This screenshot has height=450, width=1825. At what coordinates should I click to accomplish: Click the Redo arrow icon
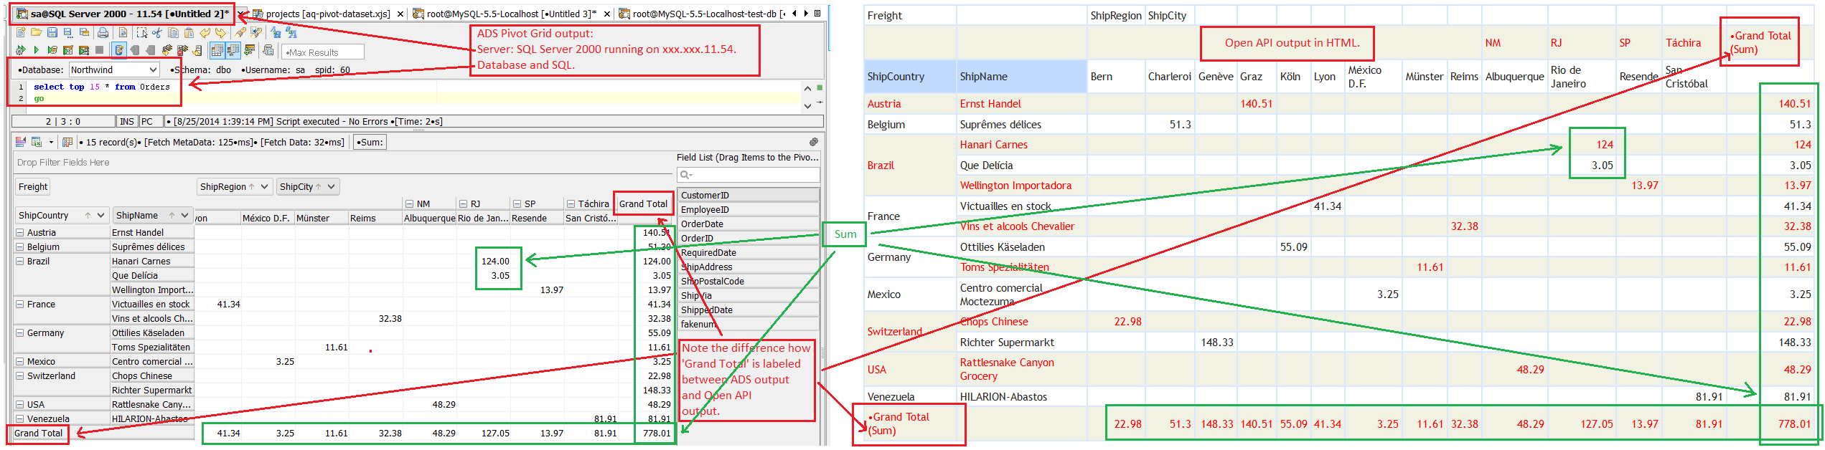(220, 32)
